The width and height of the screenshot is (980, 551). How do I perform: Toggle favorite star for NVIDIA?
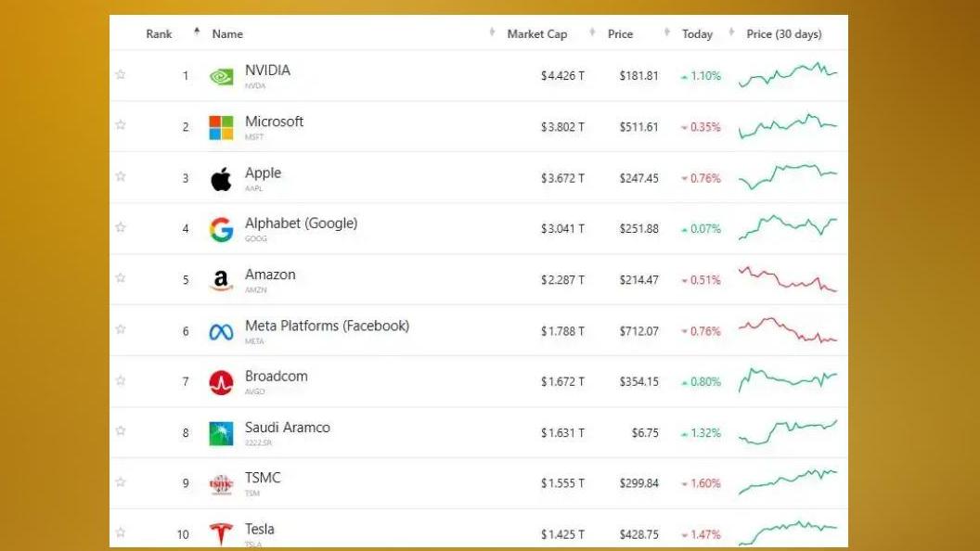click(x=121, y=74)
